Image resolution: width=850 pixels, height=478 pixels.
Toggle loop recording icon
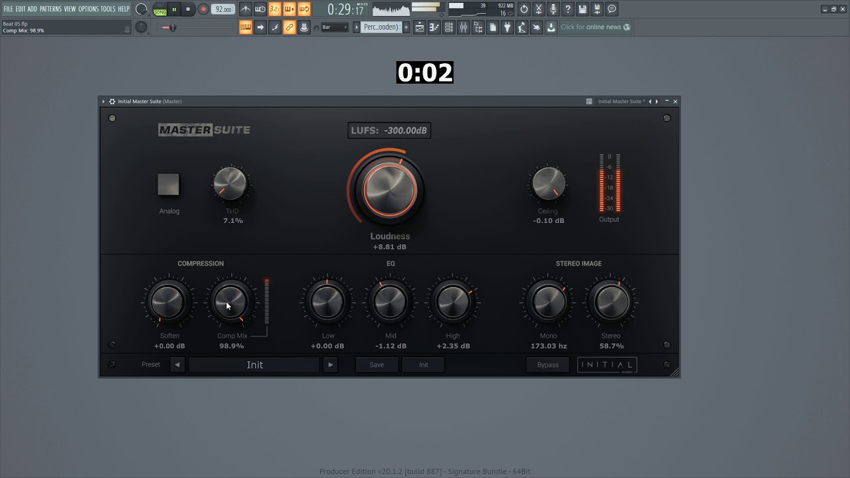(304, 9)
